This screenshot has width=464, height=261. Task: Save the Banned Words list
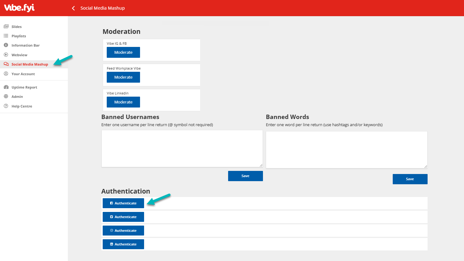[x=410, y=179]
